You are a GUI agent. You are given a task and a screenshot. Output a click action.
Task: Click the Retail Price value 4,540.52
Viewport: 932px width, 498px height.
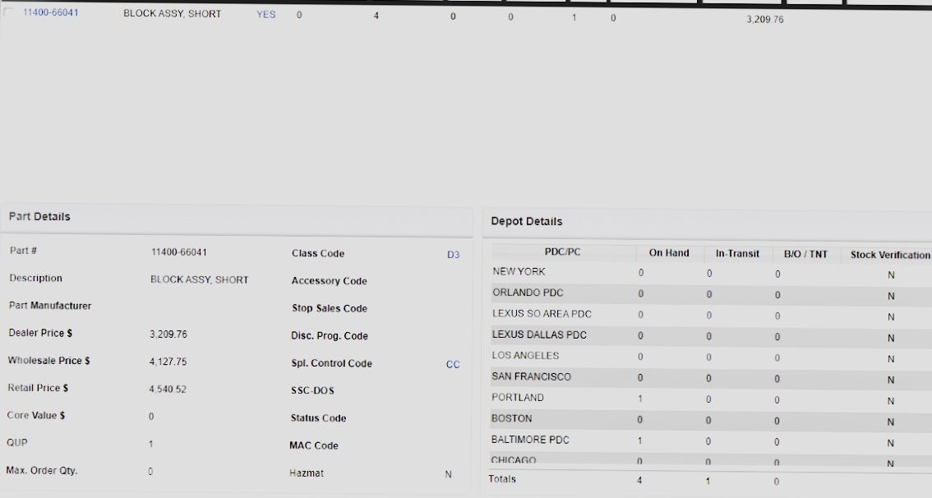(168, 390)
